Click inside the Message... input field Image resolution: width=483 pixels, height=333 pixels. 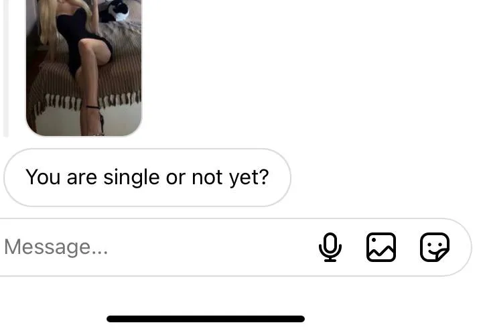click(x=234, y=247)
